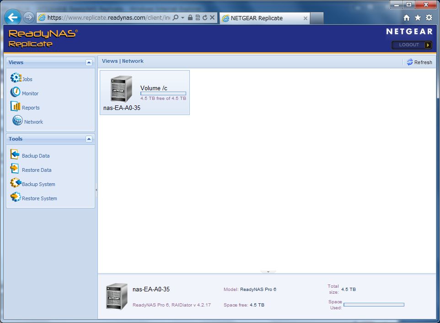This screenshot has height=323, width=440.
Task: Click the Refresh button
Action: coord(419,62)
